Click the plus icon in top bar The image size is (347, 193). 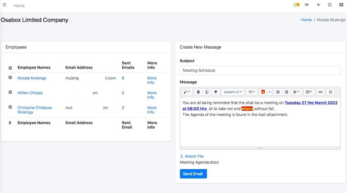click(x=318, y=5)
